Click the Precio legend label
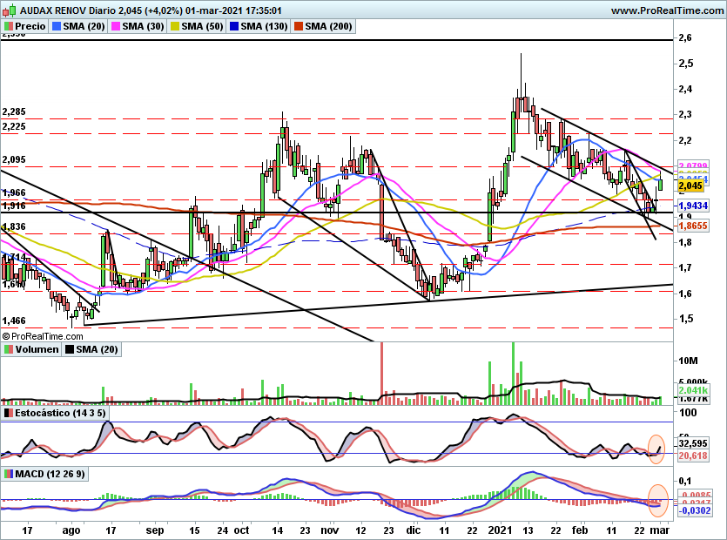The height and width of the screenshot is (540, 727). pos(30,26)
